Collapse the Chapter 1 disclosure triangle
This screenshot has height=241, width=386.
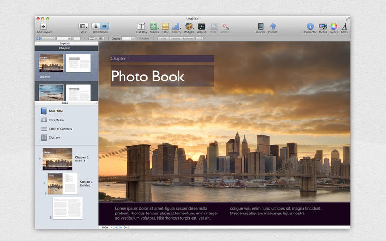click(x=40, y=159)
